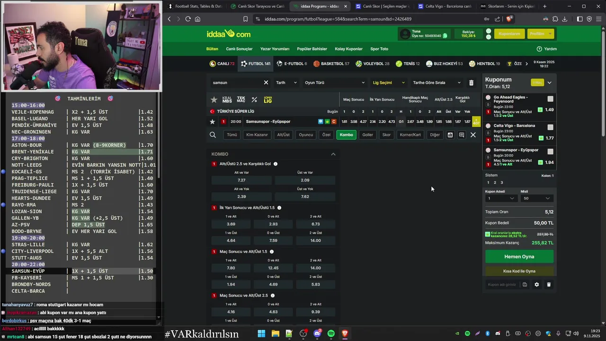Clear filters with the trash icon
The width and height of the screenshot is (606, 341).
coord(471,82)
